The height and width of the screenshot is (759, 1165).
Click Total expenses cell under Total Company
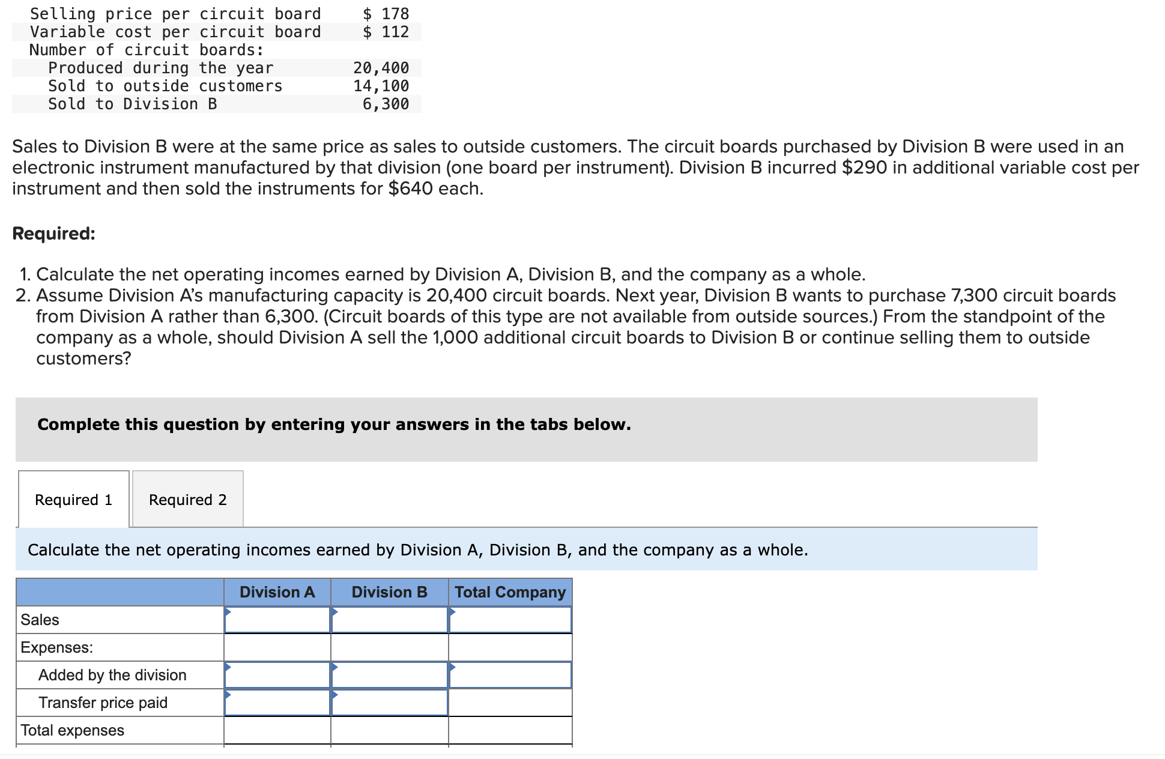click(x=510, y=730)
